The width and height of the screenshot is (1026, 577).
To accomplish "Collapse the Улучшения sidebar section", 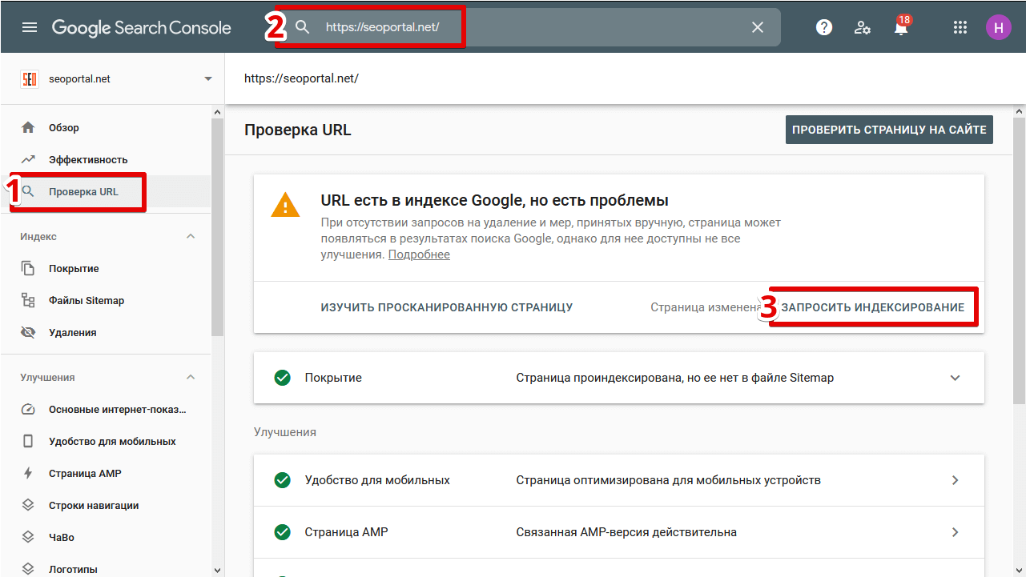I will pyautogui.click(x=191, y=378).
